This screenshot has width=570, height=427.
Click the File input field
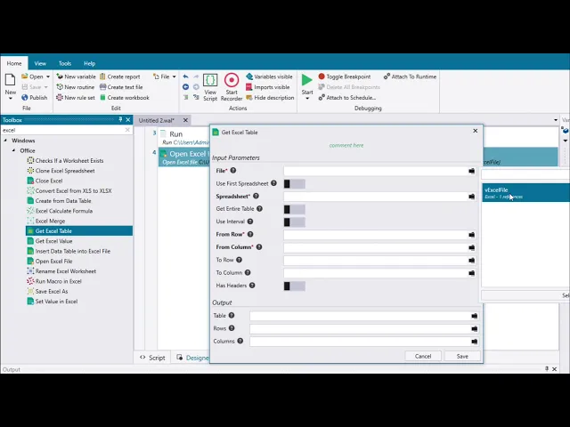tap(376, 171)
